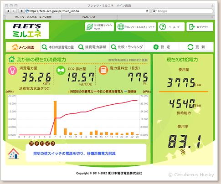221x184 pixels.
Task: Click the アドバイス badge label
Action: pyautogui.click(x=42, y=143)
